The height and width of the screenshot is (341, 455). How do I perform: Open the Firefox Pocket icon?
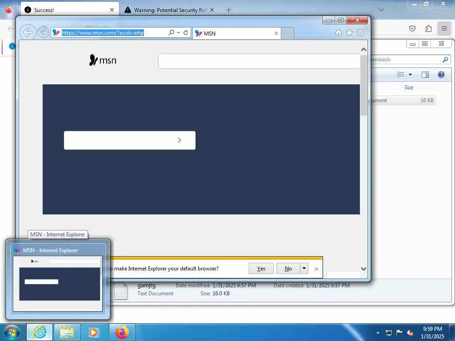point(412,28)
